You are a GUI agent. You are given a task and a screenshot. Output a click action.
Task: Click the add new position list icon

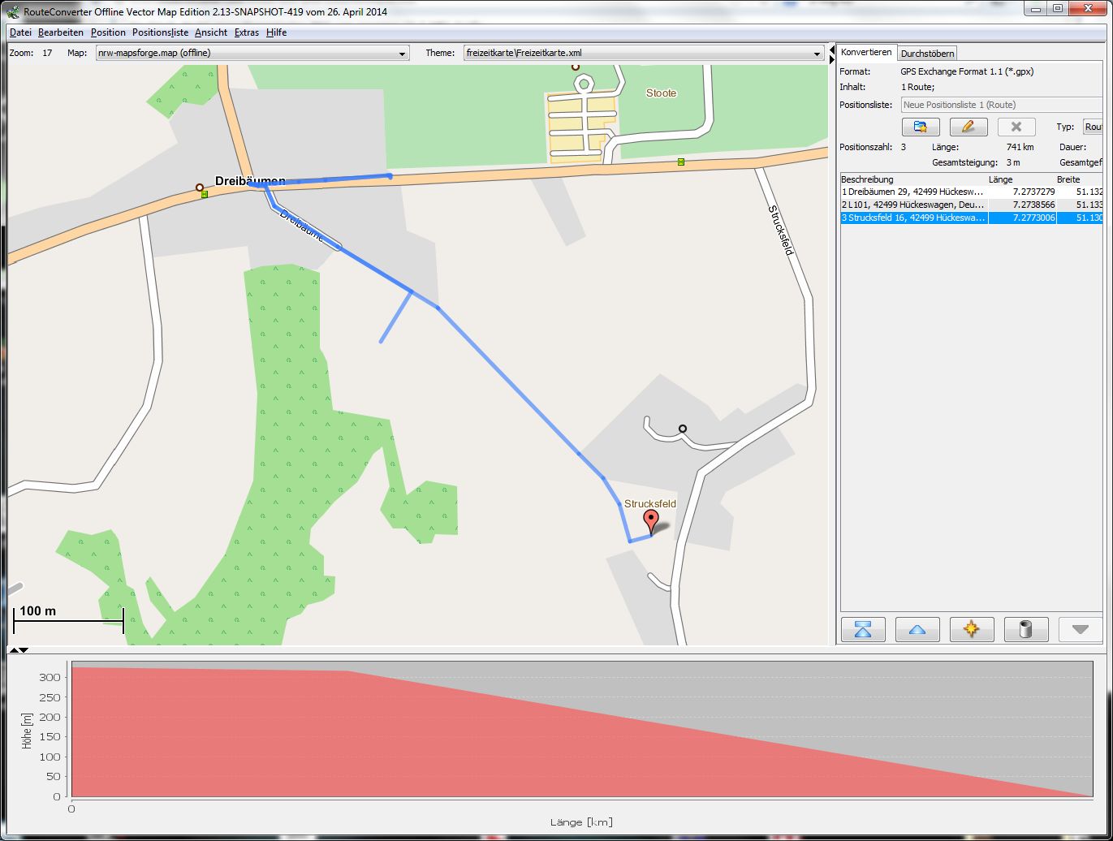coord(921,127)
